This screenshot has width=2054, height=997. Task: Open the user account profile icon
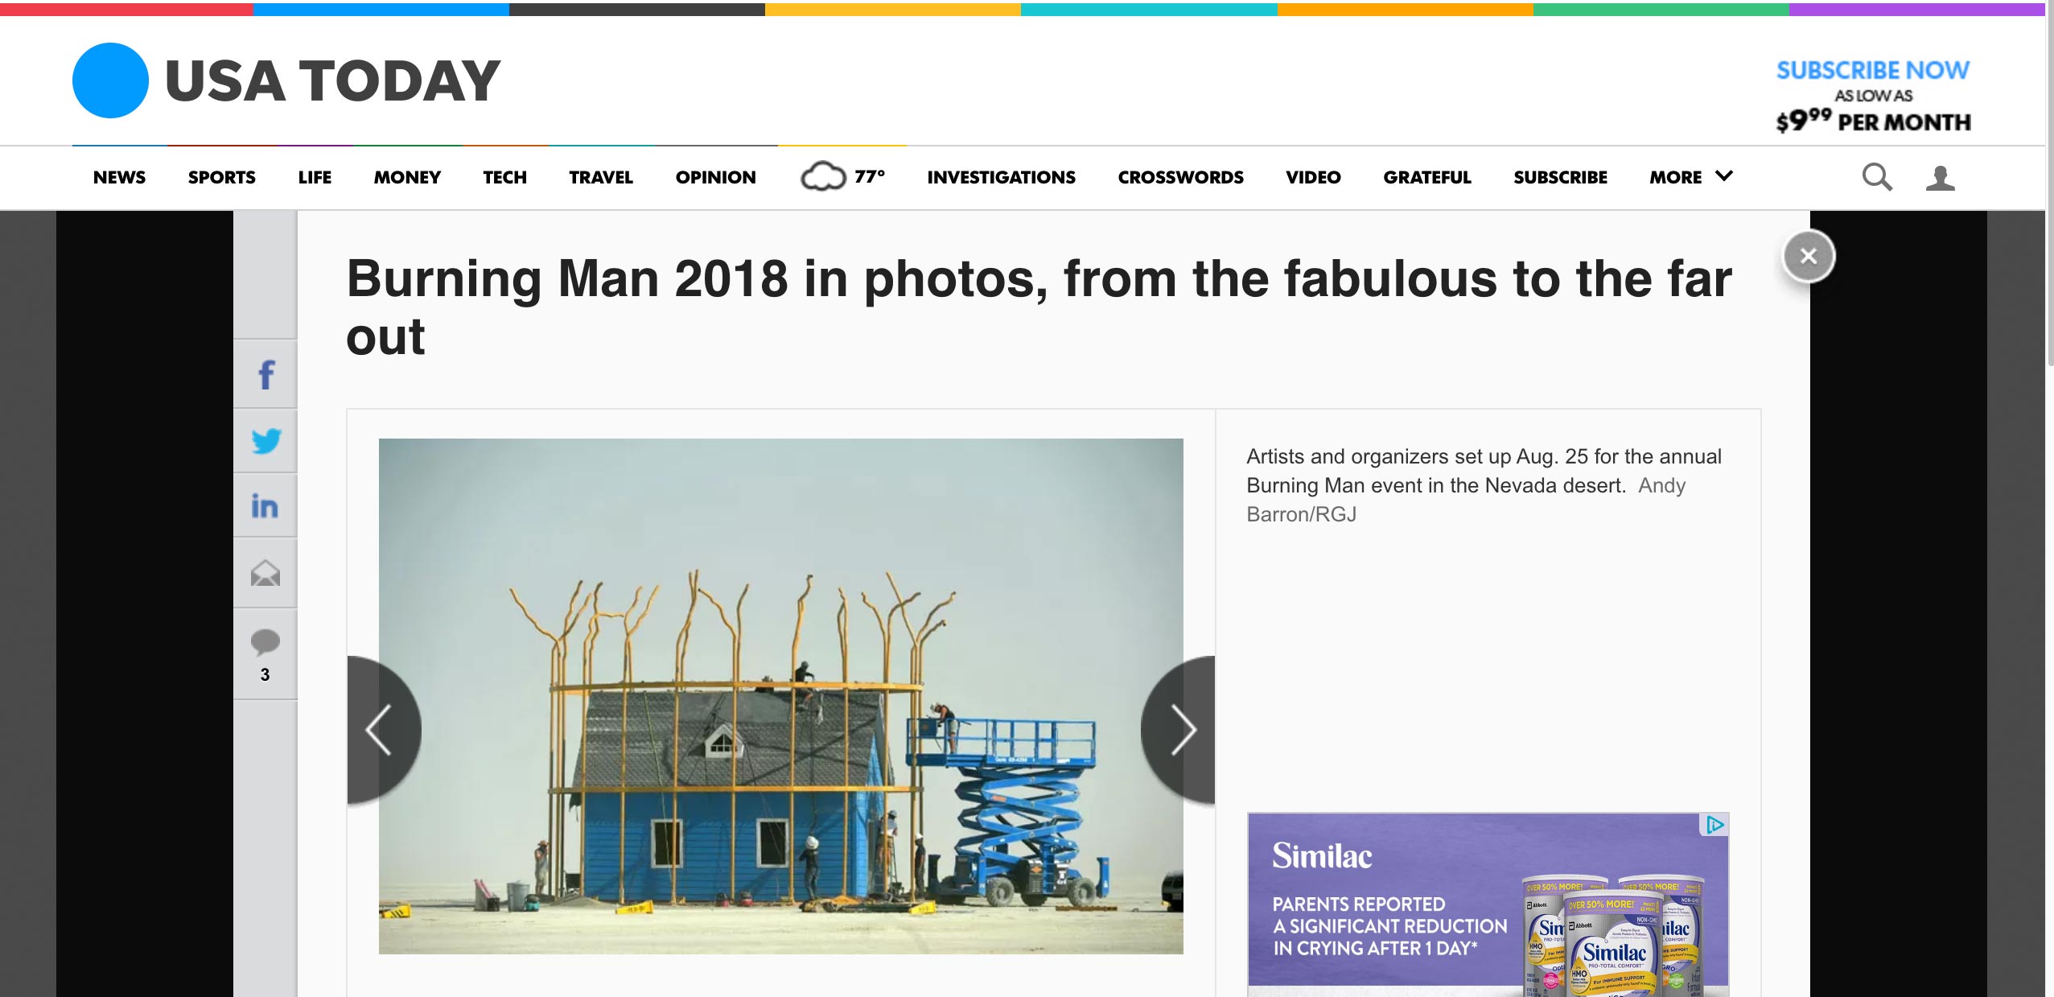tap(1940, 178)
